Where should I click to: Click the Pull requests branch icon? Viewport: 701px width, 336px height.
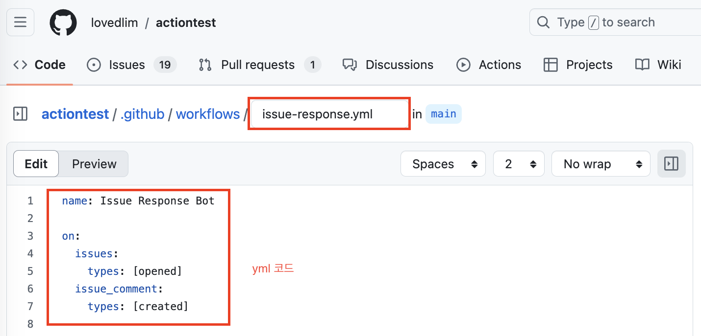[x=204, y=64]
